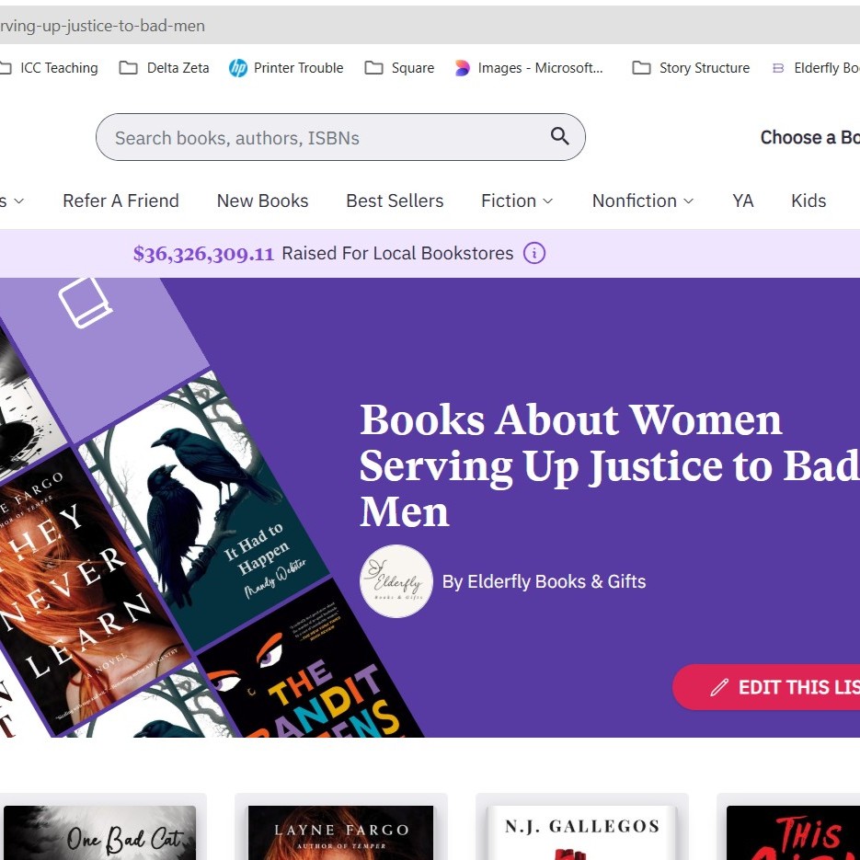Click the $36,326,309.11 raised amount
This screenshot has width=860, height=860.
click(203, 253)
